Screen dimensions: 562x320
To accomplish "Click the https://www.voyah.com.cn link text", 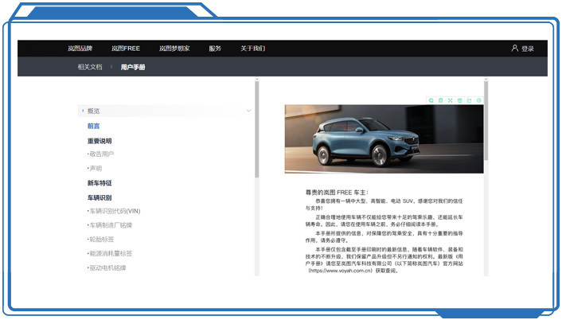I will [x=341, y=271].
